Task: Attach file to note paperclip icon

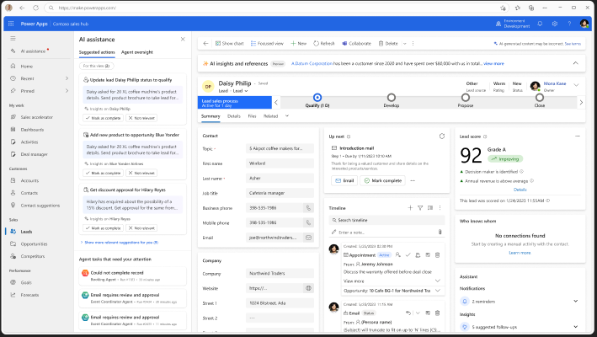Action: (x=440, y=232)
